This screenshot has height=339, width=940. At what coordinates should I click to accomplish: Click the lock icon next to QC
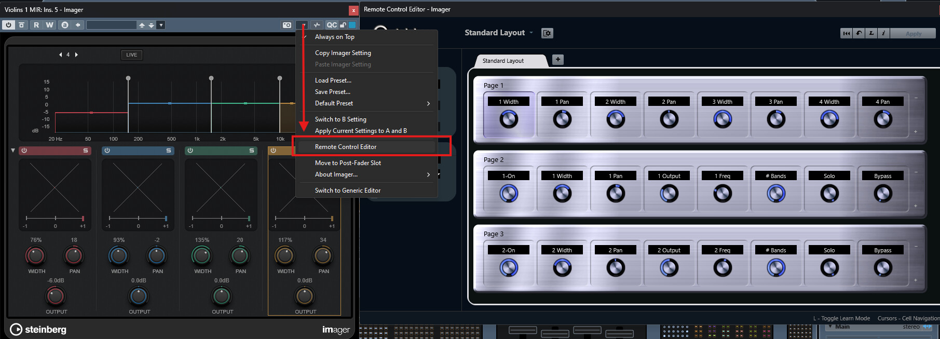343,25
